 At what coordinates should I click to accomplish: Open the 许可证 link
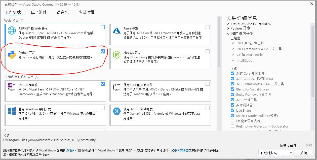[x=70, y=150]
